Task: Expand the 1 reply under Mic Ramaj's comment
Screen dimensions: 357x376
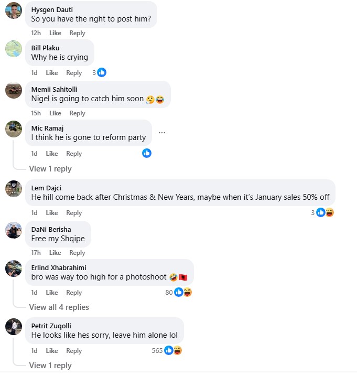Action: pos(50,169)
